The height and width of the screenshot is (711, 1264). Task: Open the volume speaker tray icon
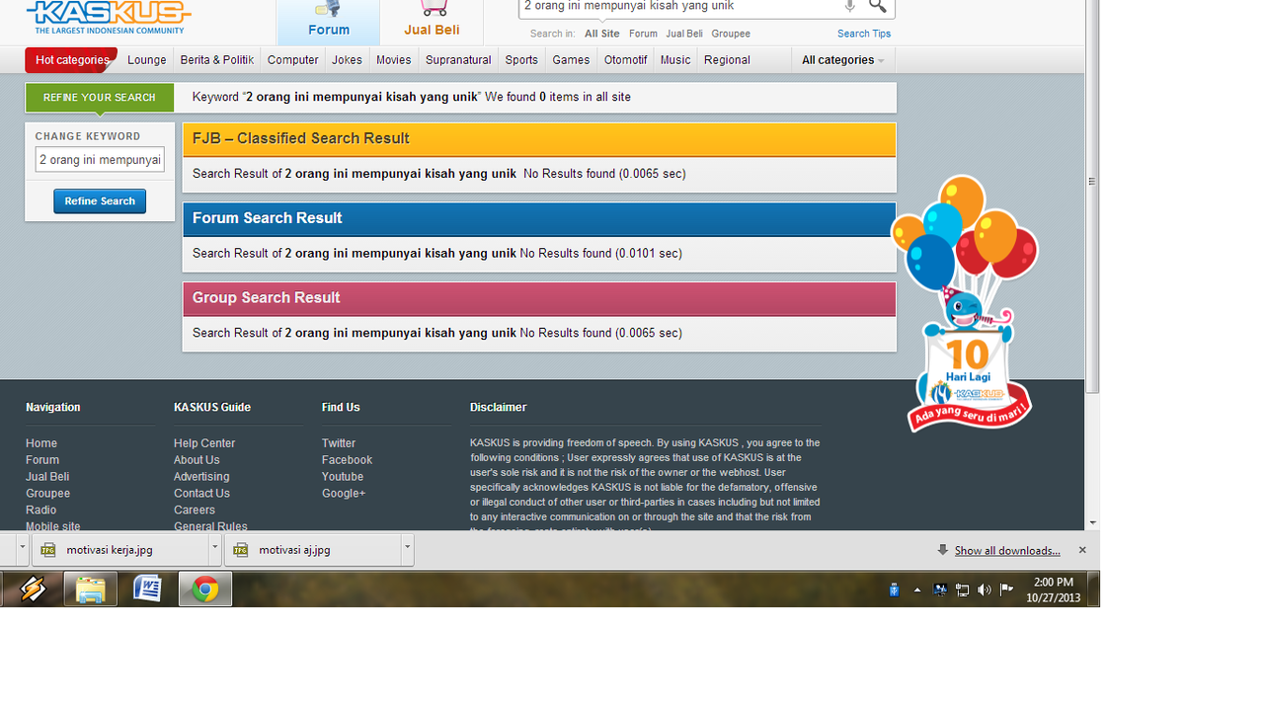984,590
